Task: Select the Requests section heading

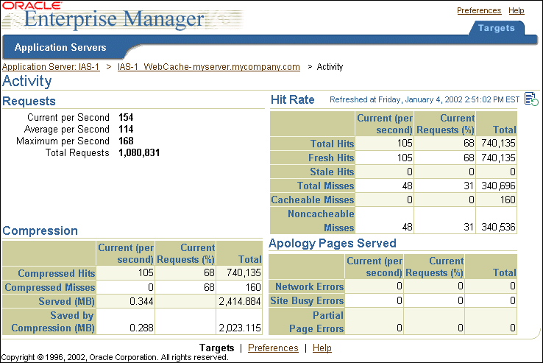Action: 29,101
